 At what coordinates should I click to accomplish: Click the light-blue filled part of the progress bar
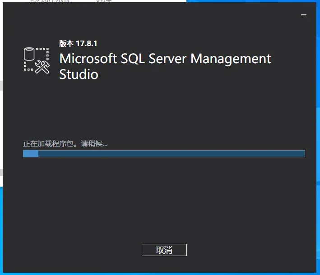pyautogui.click(x=31, y=154)
